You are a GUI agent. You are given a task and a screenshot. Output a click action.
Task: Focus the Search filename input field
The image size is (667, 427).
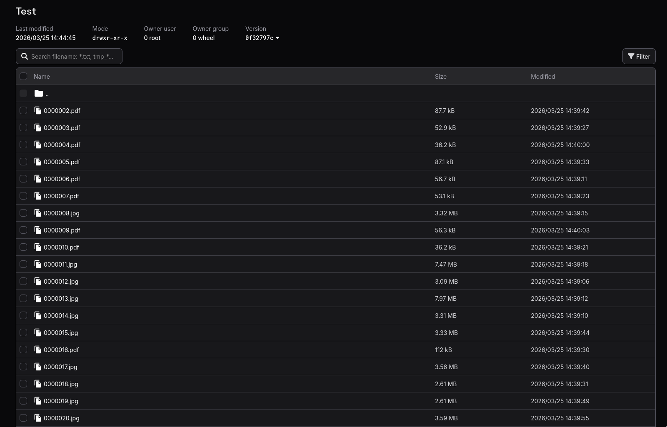(73, 56)
